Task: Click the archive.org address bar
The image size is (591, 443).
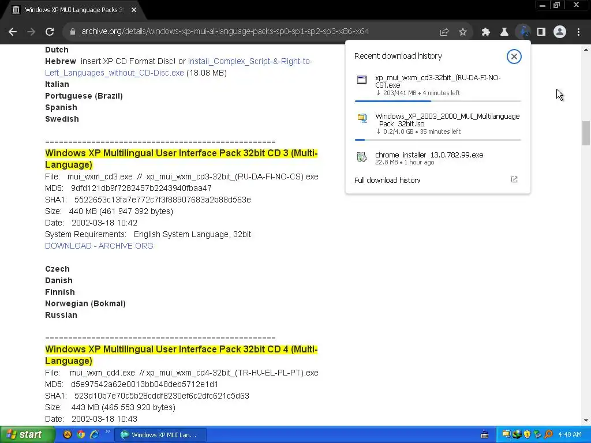Action: point(225,31)
